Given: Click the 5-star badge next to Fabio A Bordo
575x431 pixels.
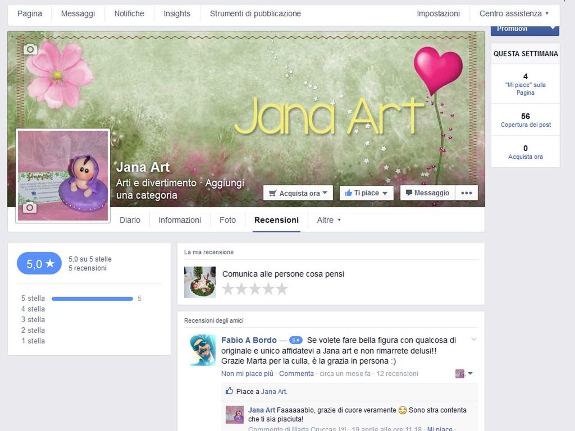Looking at the screenshot, I should coord(295,340).
